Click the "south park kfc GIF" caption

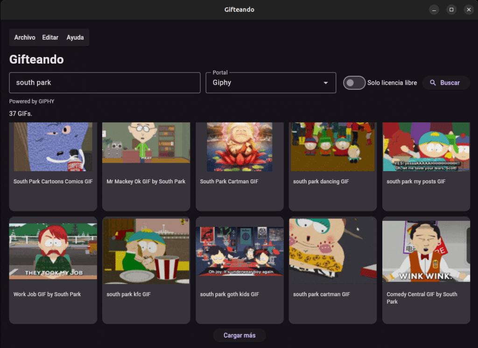pyautogui.click(x=129, y=294)
